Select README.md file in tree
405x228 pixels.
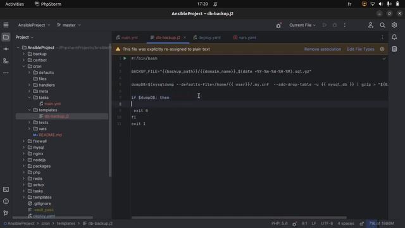coord(50,135)
